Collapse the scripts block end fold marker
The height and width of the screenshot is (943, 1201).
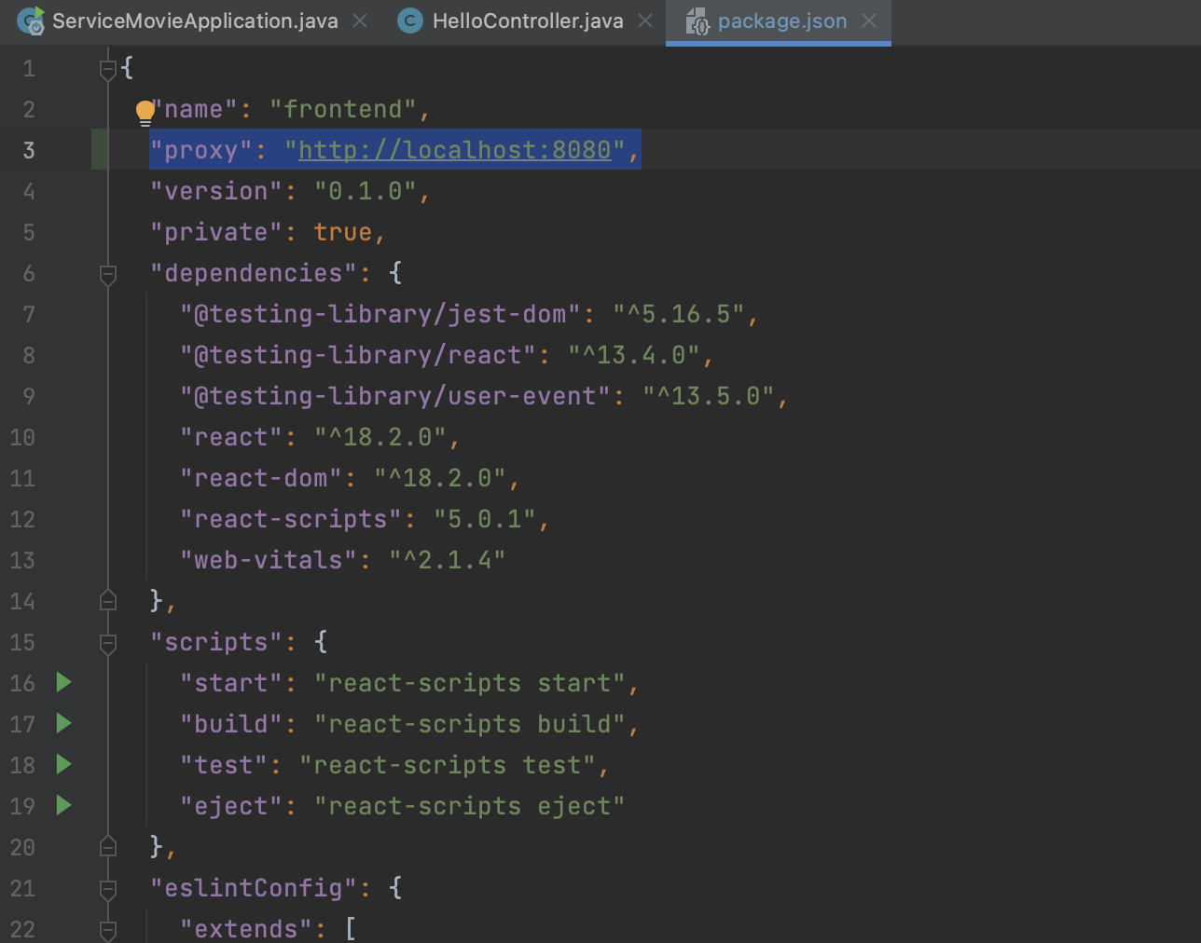coord(108,846)
